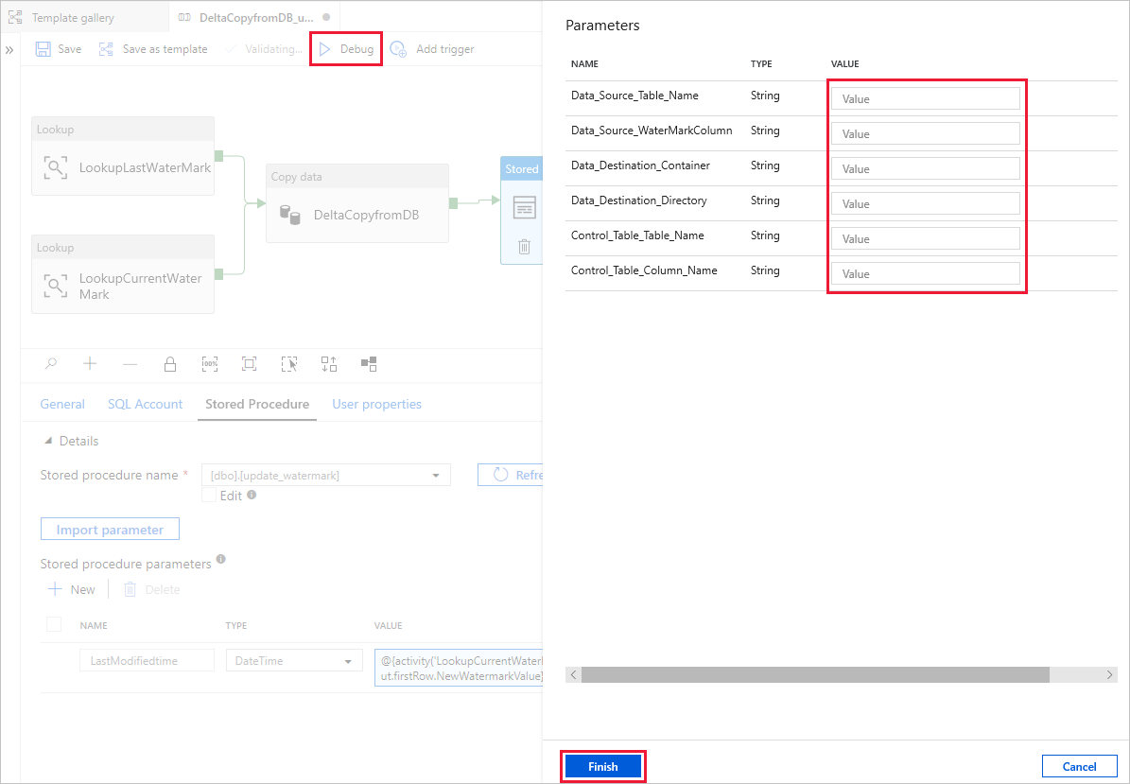Check the Edit checkbox

209,495
